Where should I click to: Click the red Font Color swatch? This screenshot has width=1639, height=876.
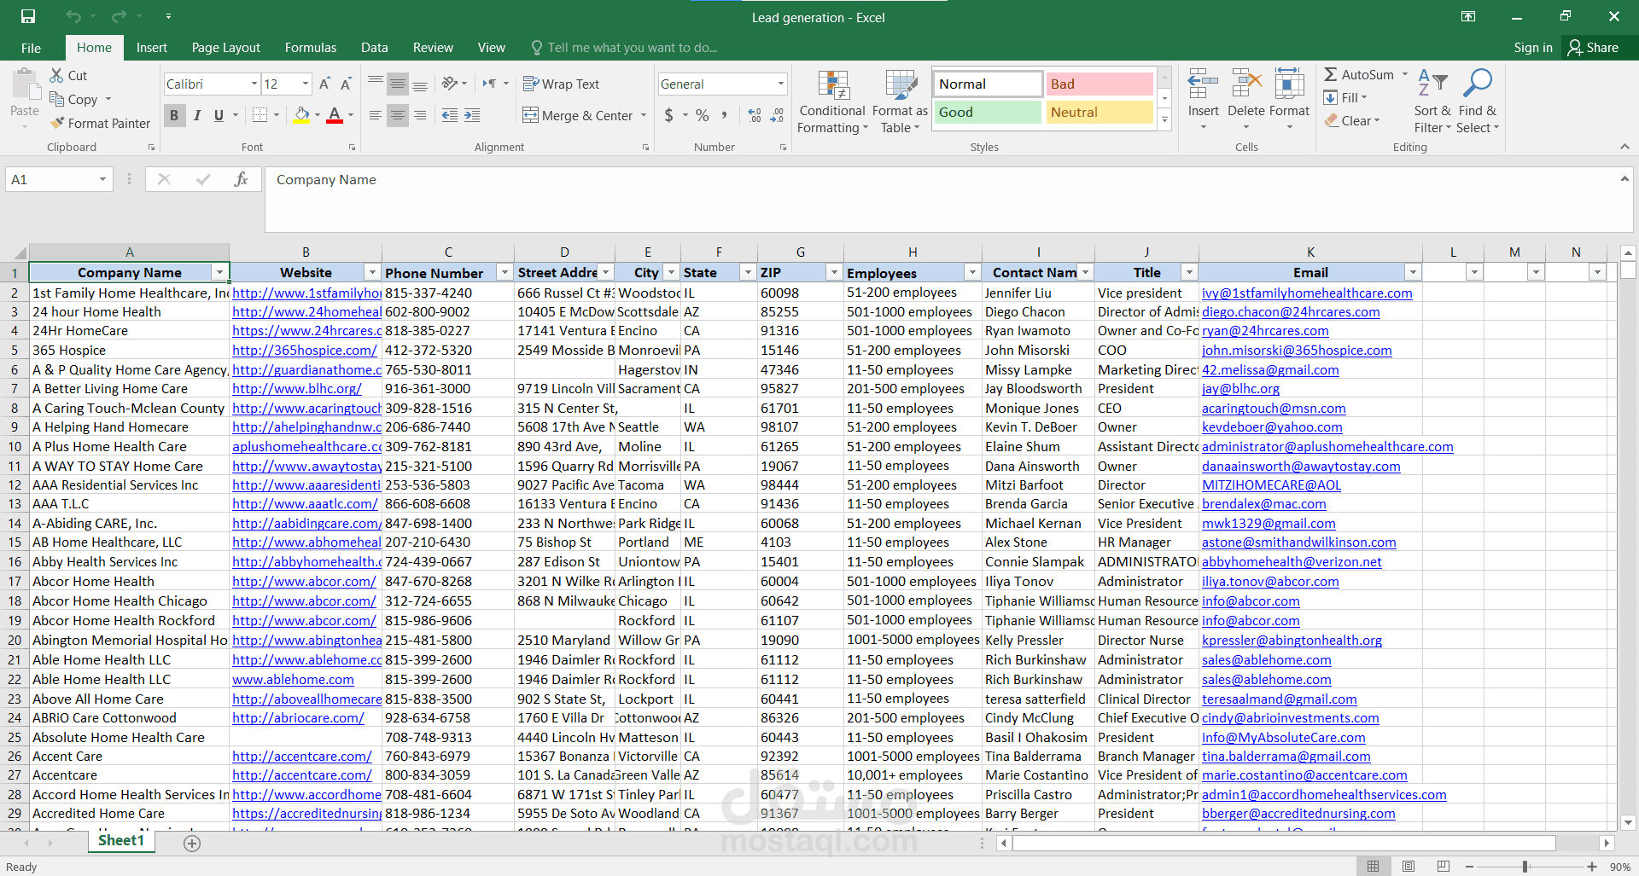tap(335, 115)
